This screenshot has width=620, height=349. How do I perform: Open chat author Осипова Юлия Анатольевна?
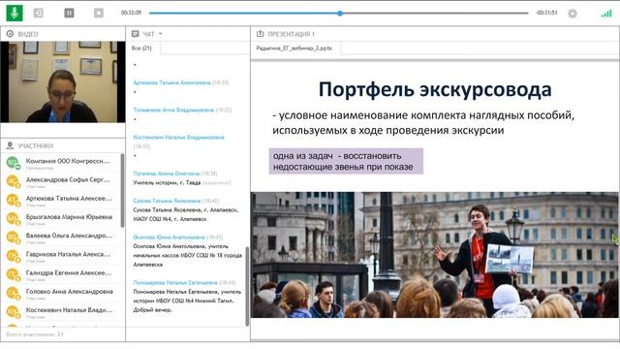click(x=169, y=238)
